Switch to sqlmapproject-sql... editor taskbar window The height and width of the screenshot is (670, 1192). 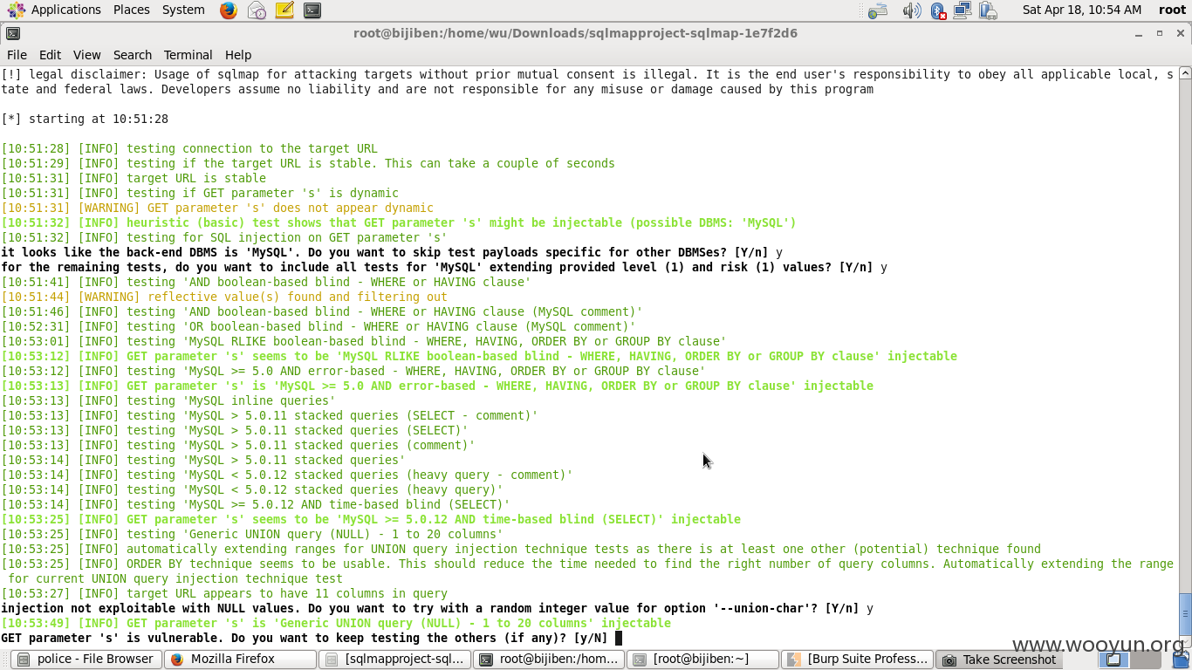pyautogui.click(x=395, y=660)
